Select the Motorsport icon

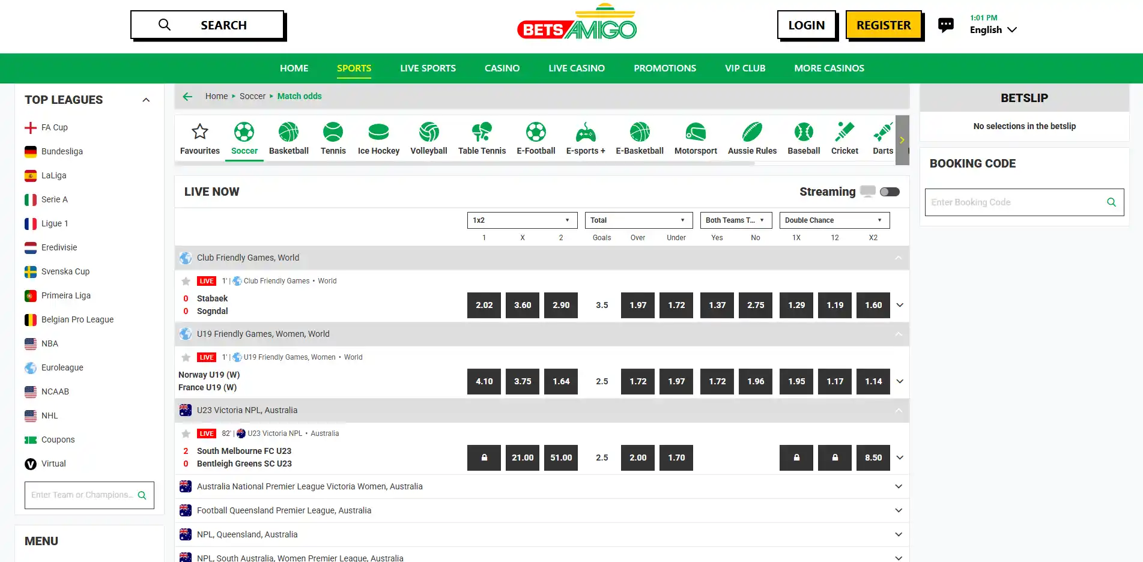tap(696, 131)
